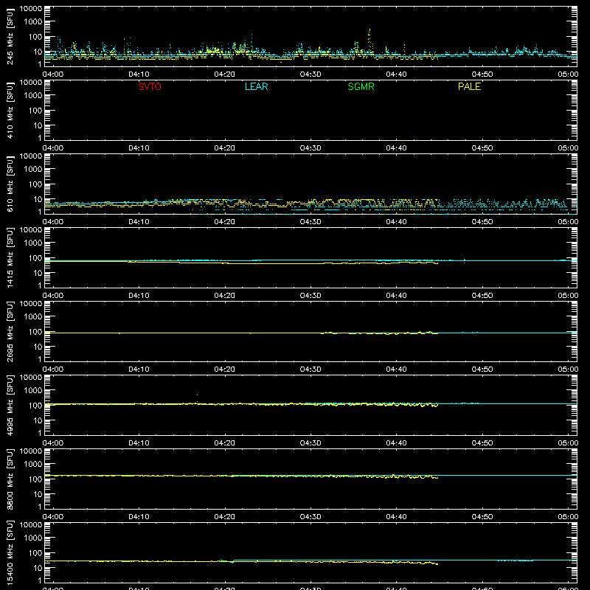Screen dimensions: 590x590
Task: Select the 8800 MHz [SFU] axis title
Action: point(10,479)
